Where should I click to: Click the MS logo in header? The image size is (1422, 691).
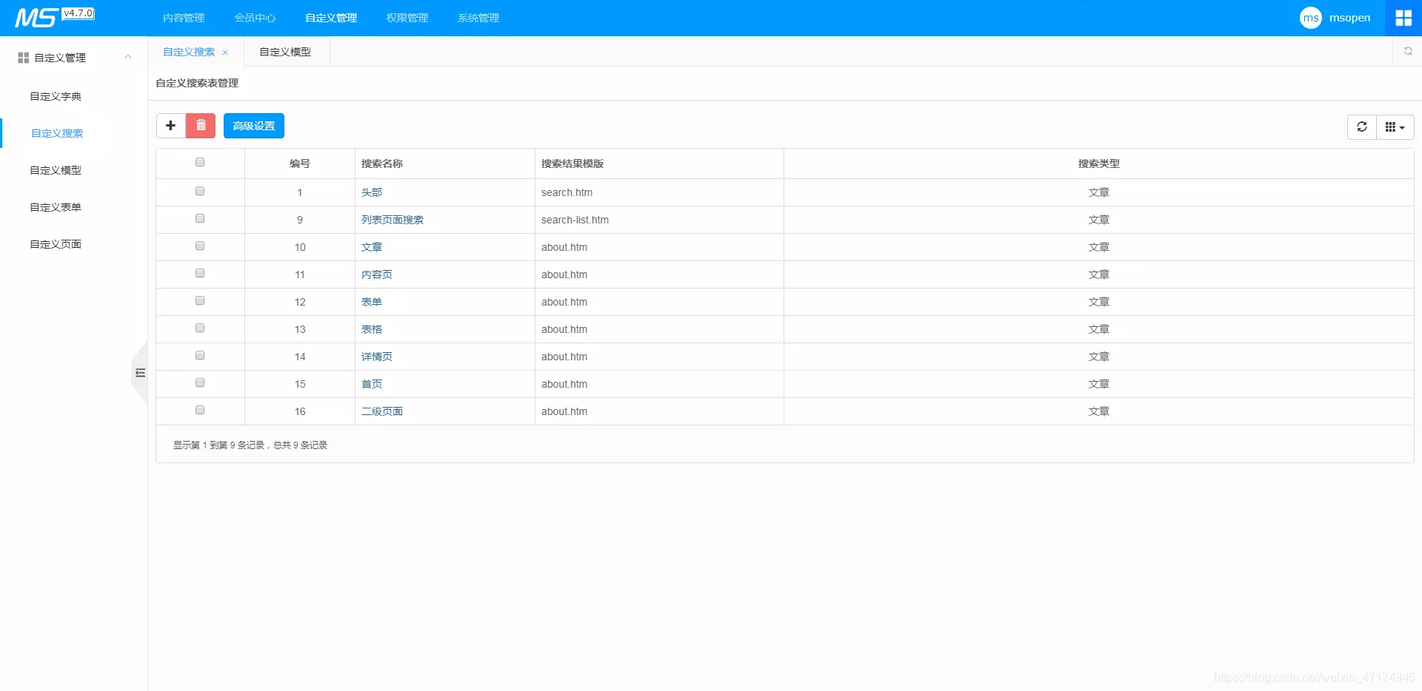(x=35, y=18)
